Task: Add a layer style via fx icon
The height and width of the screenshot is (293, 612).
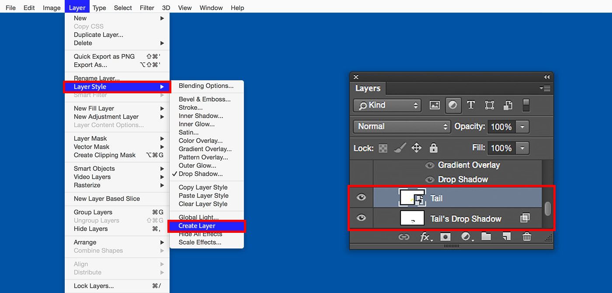Action: click(424, 237)
